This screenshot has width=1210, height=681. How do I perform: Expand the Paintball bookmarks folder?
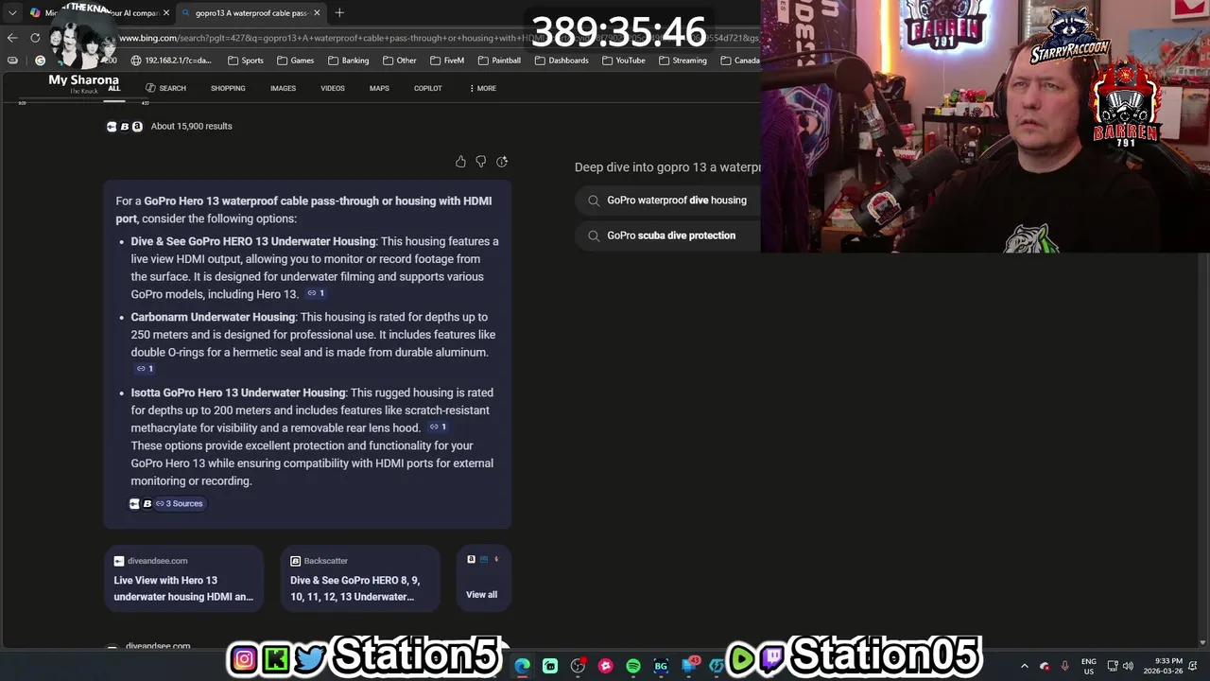(499, 61)
